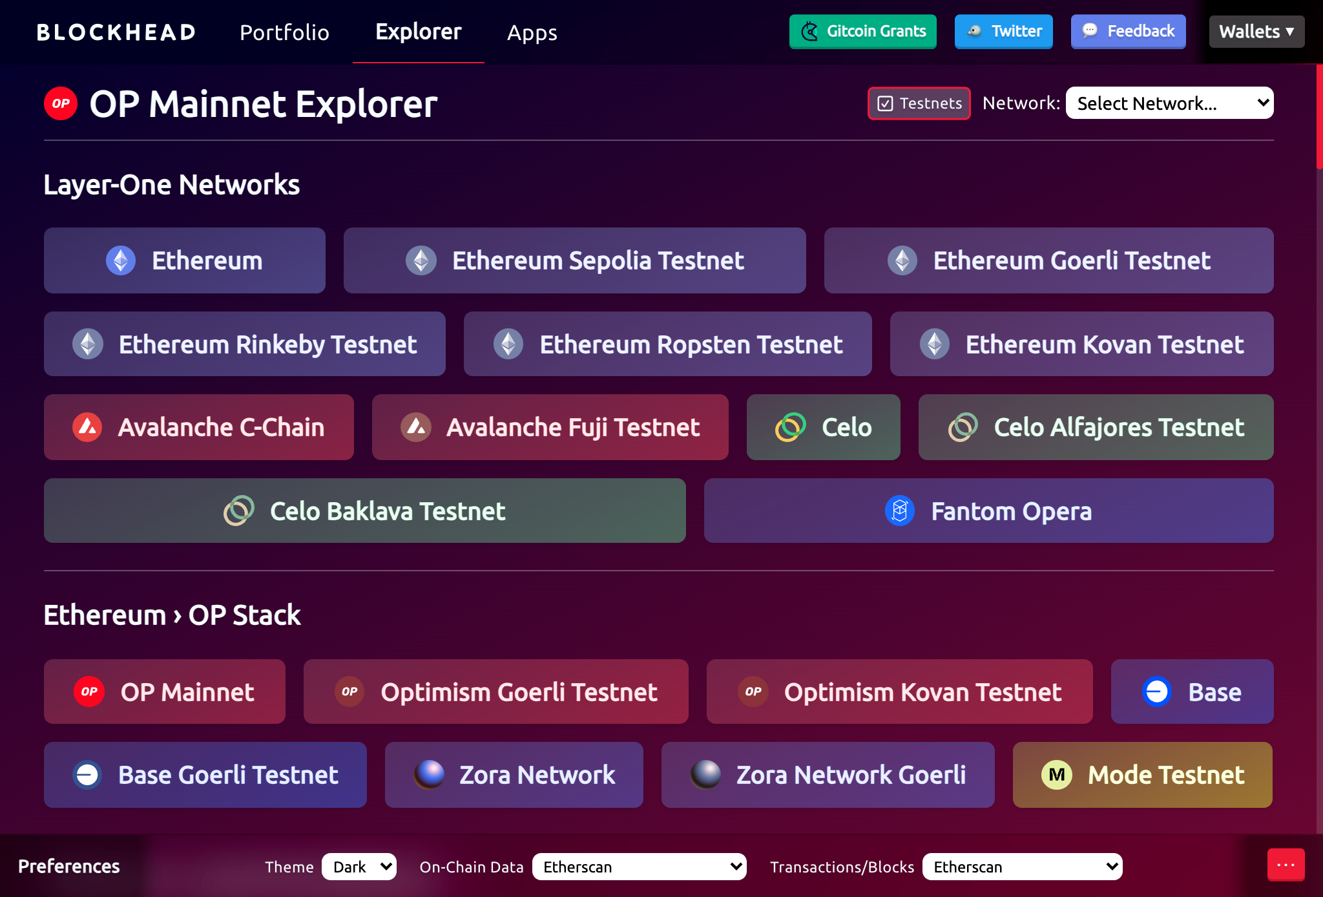The height and width of the screenshot is (897, 1323).
Task: Click the Zora Network Goerli sphere icon
Action: pos(706,774)
